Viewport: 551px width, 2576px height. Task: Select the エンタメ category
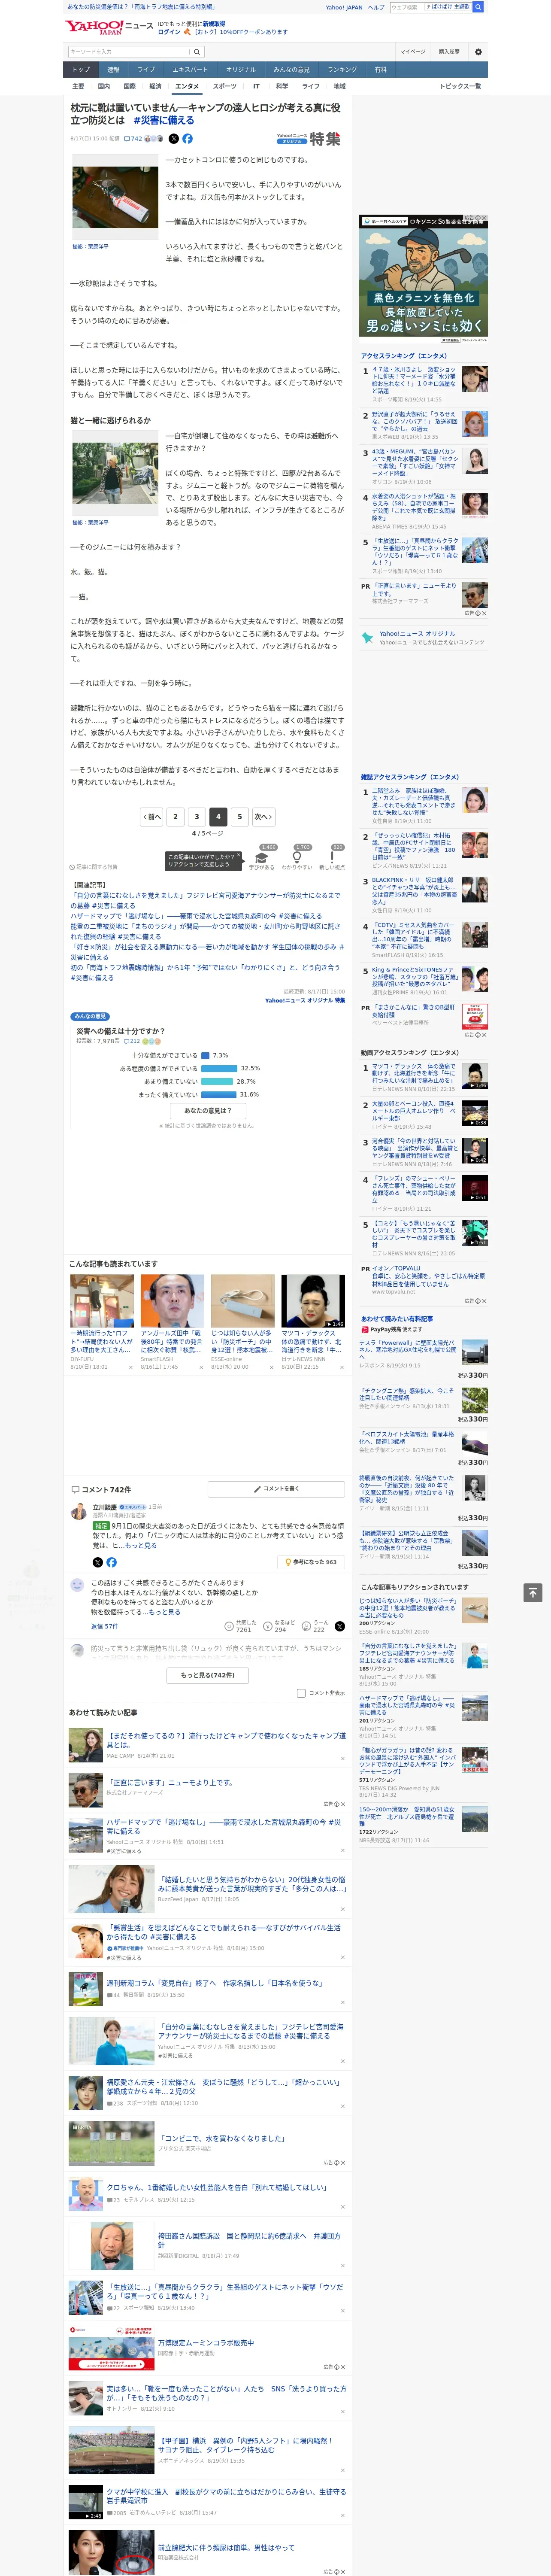point(187,86)
